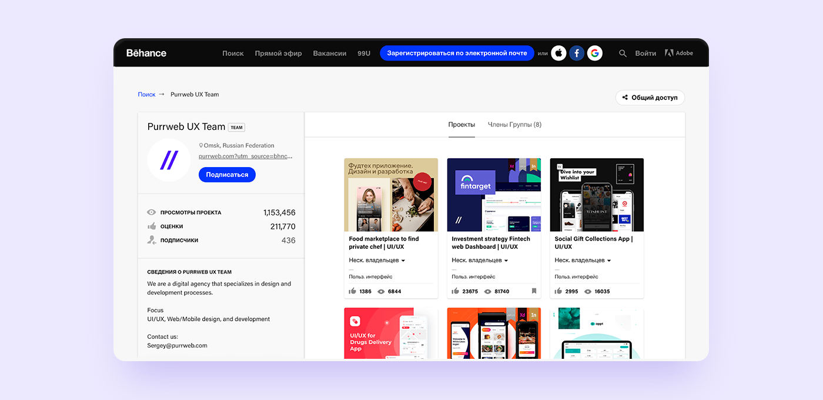Sign up with Apple icon
Viewport: 823px width, 400px height.
558,53
